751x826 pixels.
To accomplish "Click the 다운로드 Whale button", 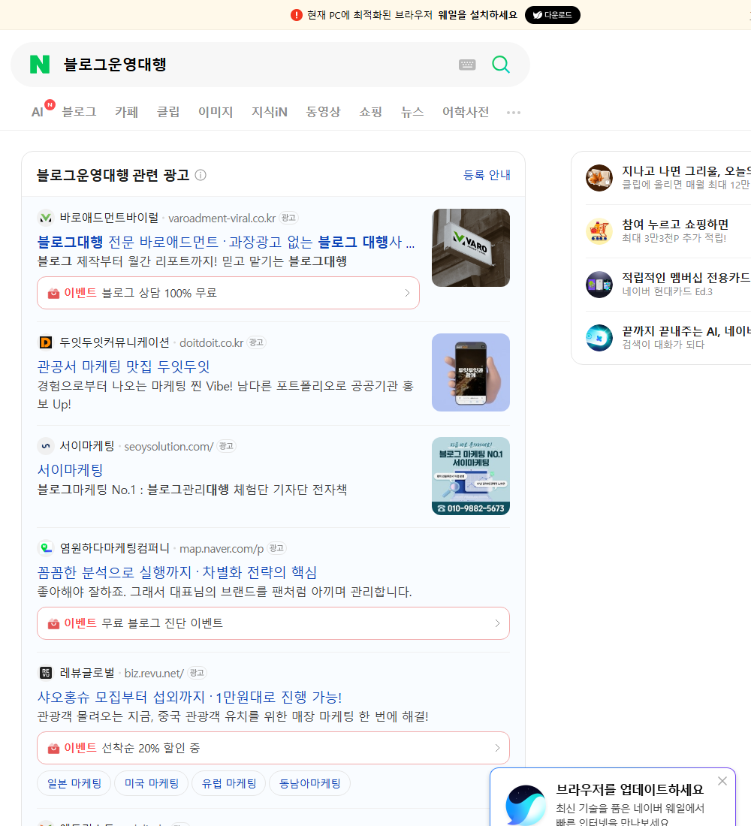I will click(x=552, y=15).
